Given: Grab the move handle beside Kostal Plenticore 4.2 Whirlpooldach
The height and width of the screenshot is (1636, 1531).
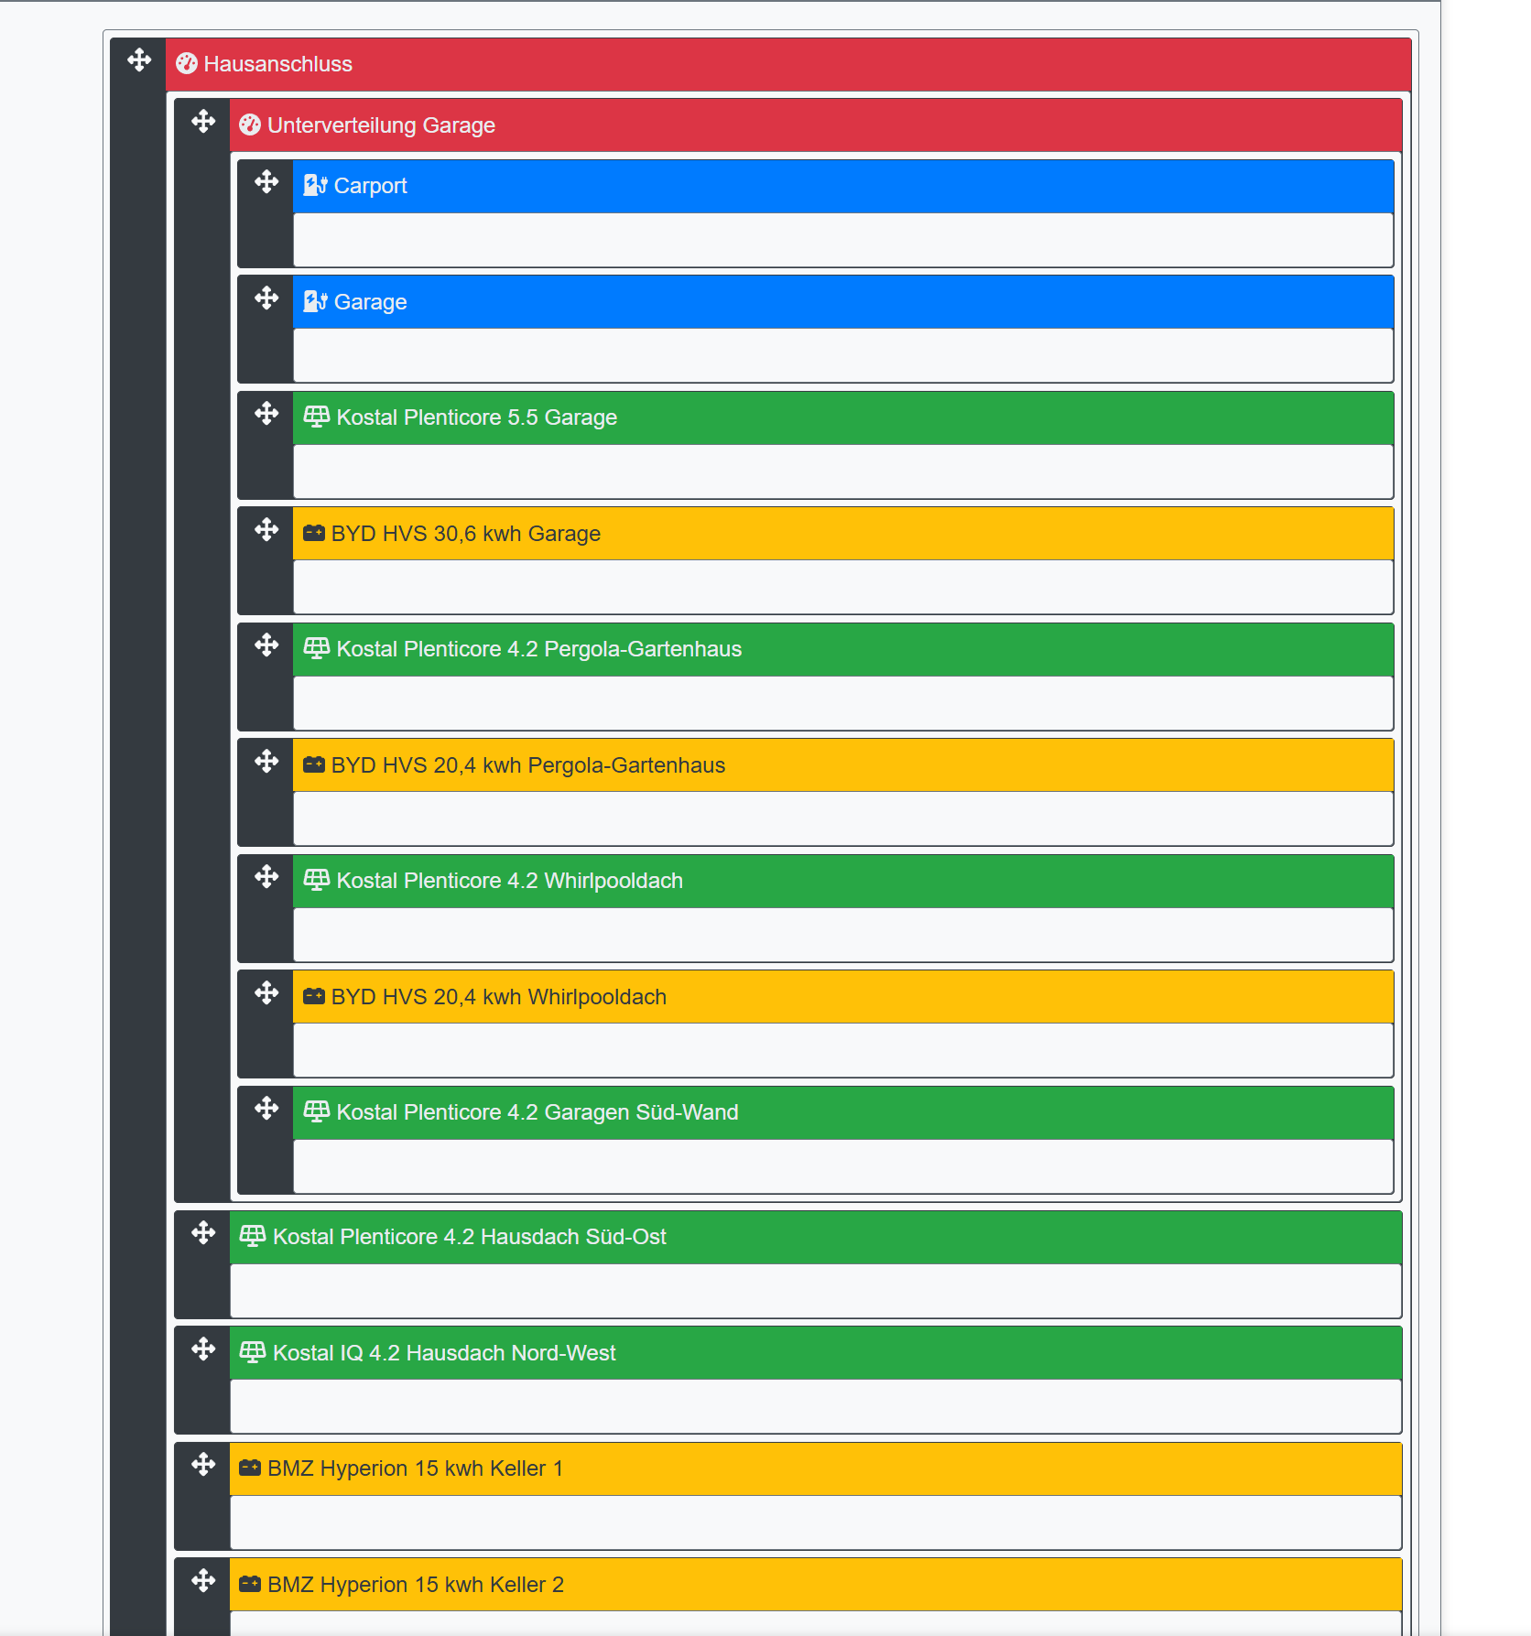Looking at the screenshot, I should [x=266, y=878].
